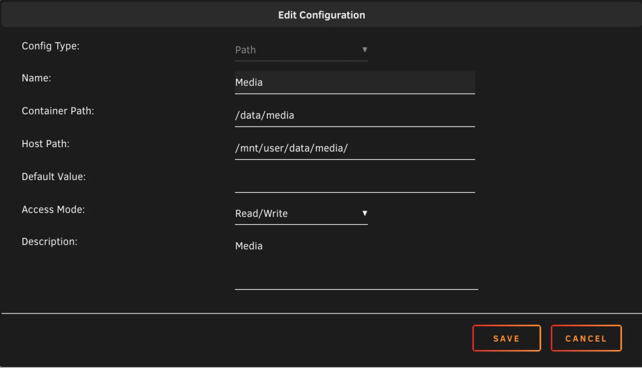Cancel editing the configuration
Viewport: 642px width, 368px height.
coord(586,338)
